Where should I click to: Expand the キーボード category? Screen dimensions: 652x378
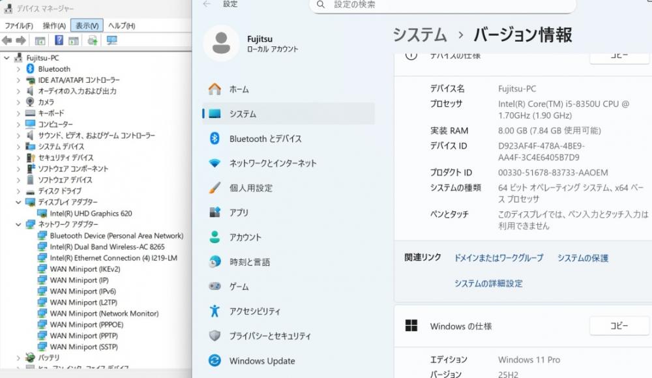pos(18,113)
